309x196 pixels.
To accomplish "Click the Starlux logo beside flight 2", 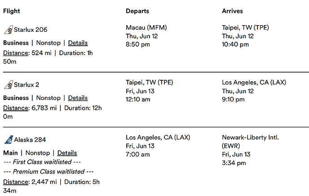I will (8, 85).
